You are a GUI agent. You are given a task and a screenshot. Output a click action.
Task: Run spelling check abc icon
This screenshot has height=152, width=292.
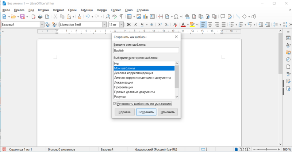[x=115, y=16]
